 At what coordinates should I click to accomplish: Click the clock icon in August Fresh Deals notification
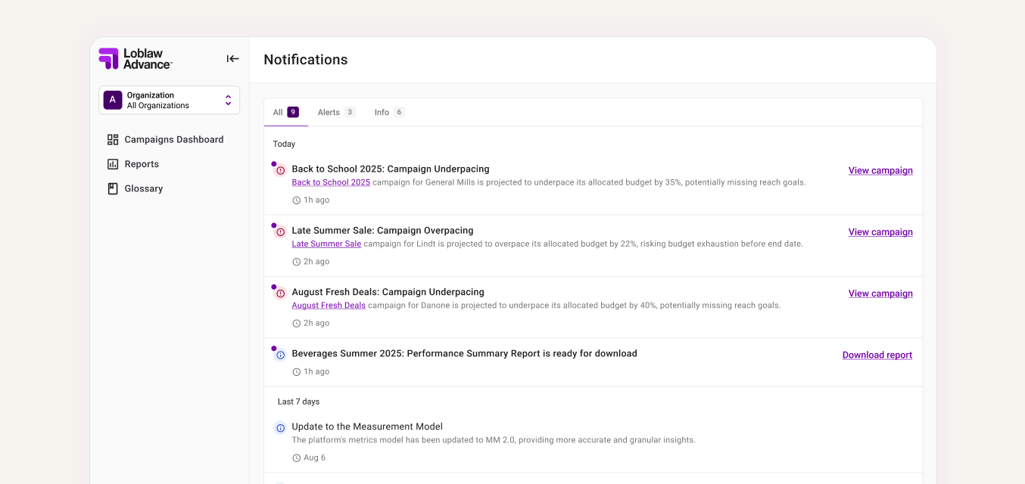(297, 324)
